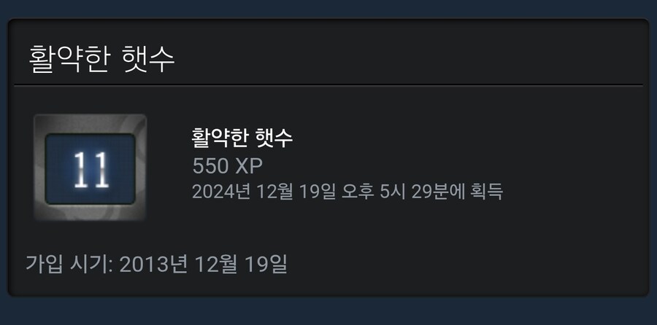657x325 pixels.
Task: Click the blue inner rectangle of the badge
Action: click(x=90, y=169)
